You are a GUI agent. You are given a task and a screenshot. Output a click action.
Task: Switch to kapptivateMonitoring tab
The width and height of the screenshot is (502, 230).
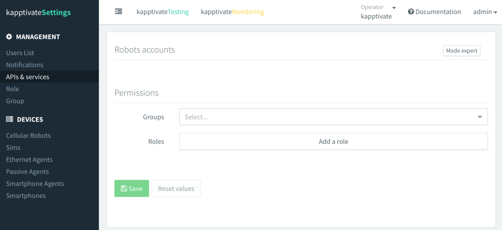[232, 12]
